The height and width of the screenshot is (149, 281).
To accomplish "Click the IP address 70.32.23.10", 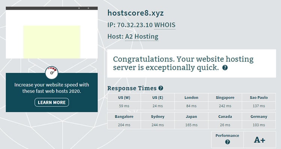I will (x=135, y=25).
